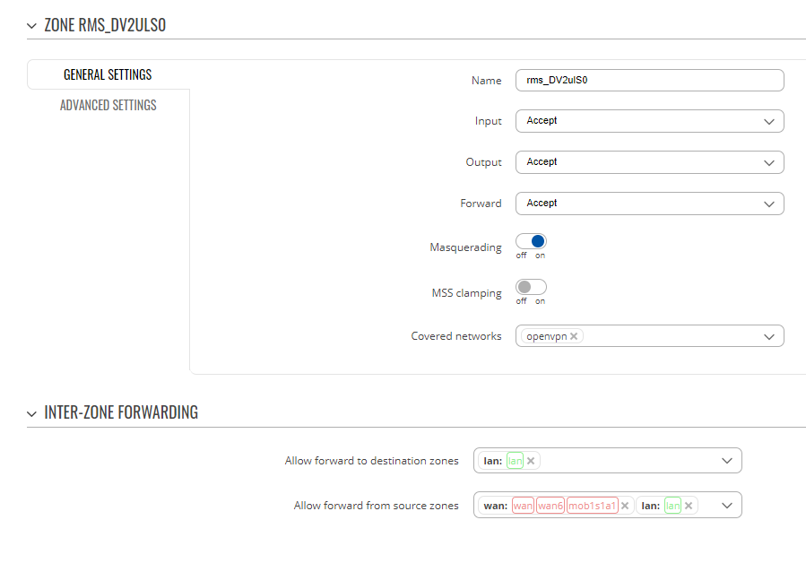The height and width of the screenshot is (572, 806).
Task: Toggle the Masquerading switch off
Action: [531, 241]
